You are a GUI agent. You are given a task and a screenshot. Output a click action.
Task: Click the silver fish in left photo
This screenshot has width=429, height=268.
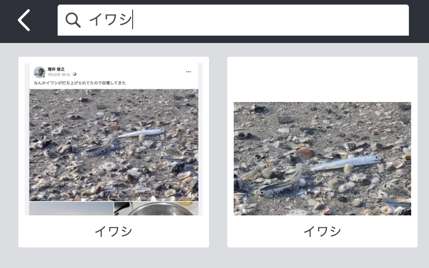[x=141, y=133]
